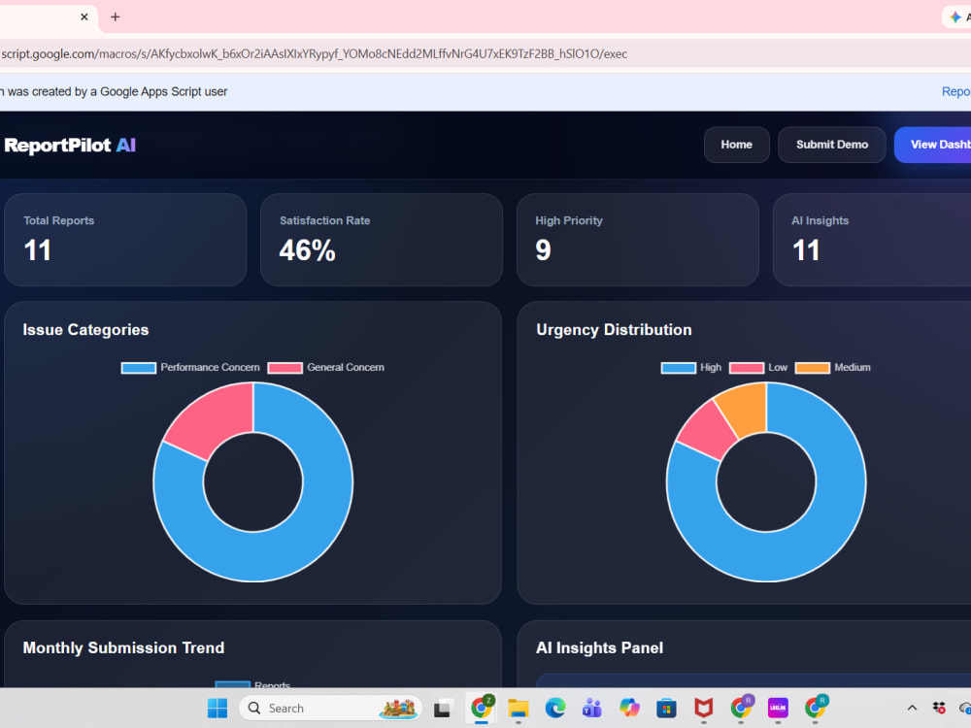Open the Home page
This screenshot has width=971, height=728.
pos(736,145)
